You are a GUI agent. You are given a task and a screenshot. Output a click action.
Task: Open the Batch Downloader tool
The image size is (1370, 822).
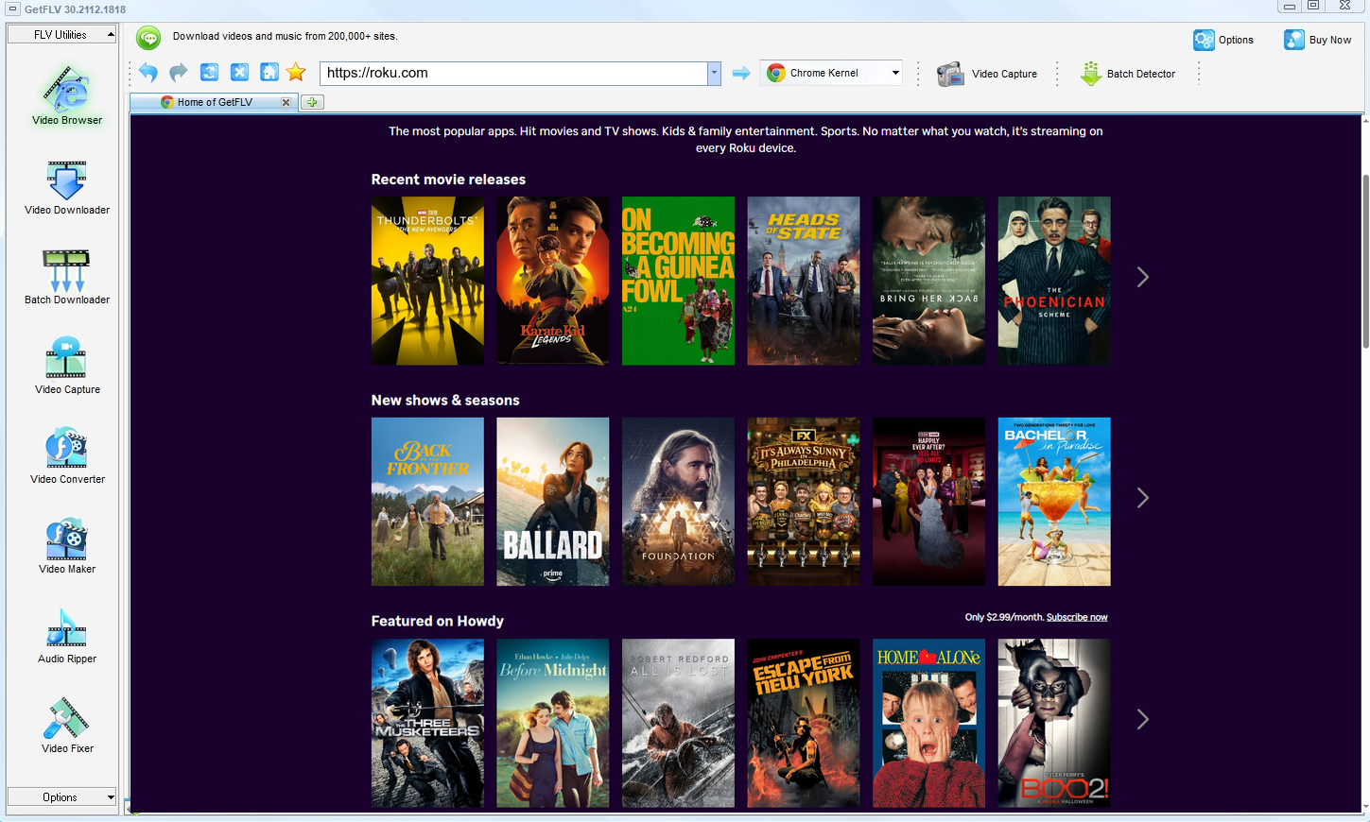[67, 277]
